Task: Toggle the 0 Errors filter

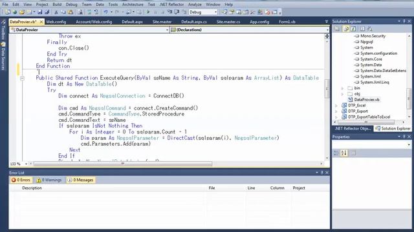Action: point(21,180)
